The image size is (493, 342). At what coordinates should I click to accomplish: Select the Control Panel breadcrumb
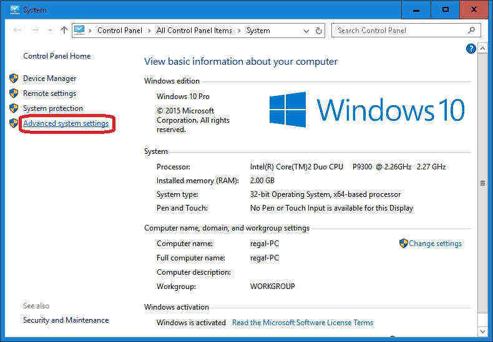[120, 31]
